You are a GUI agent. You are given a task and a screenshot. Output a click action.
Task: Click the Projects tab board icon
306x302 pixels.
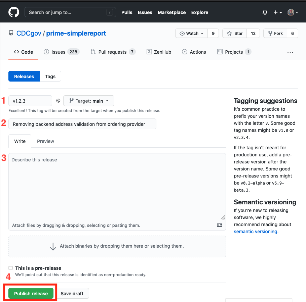pos(220,52)
